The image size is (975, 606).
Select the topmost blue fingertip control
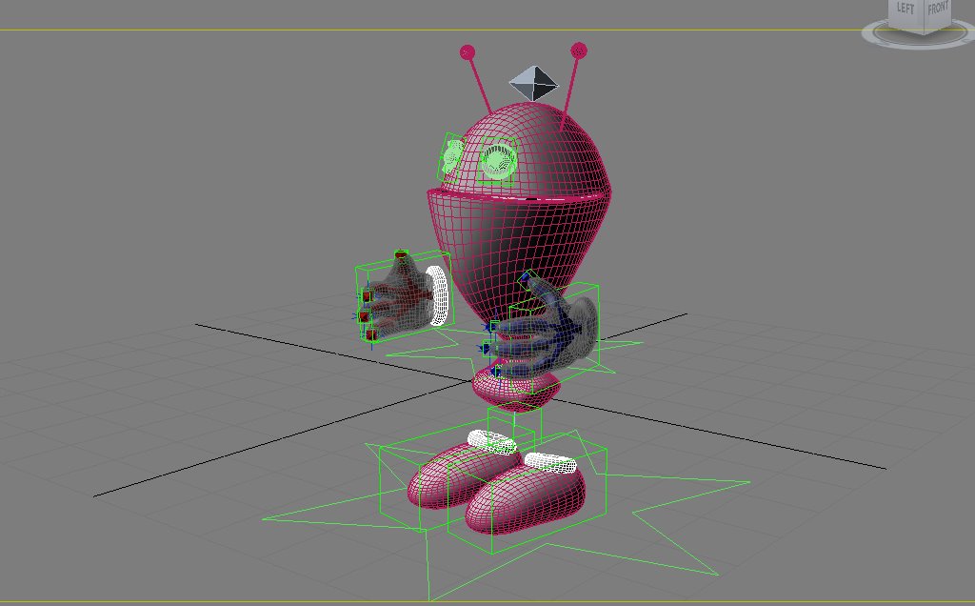495,326
